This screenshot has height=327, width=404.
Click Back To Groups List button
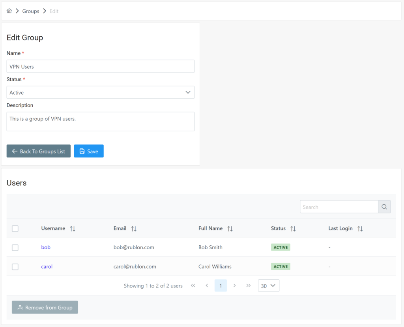point(39,151)
